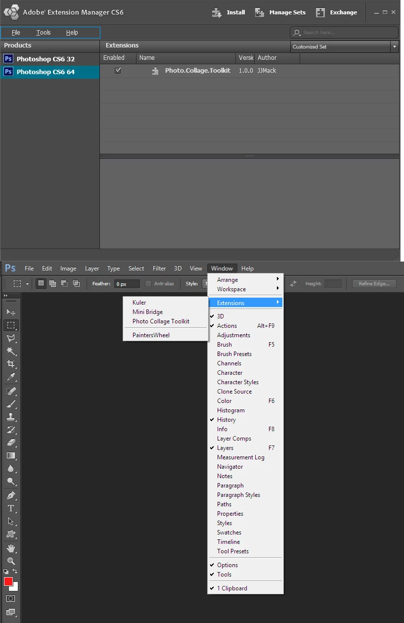Click Intersect with selection mode icon
The image size is (404, 623).
pos(76,284)
